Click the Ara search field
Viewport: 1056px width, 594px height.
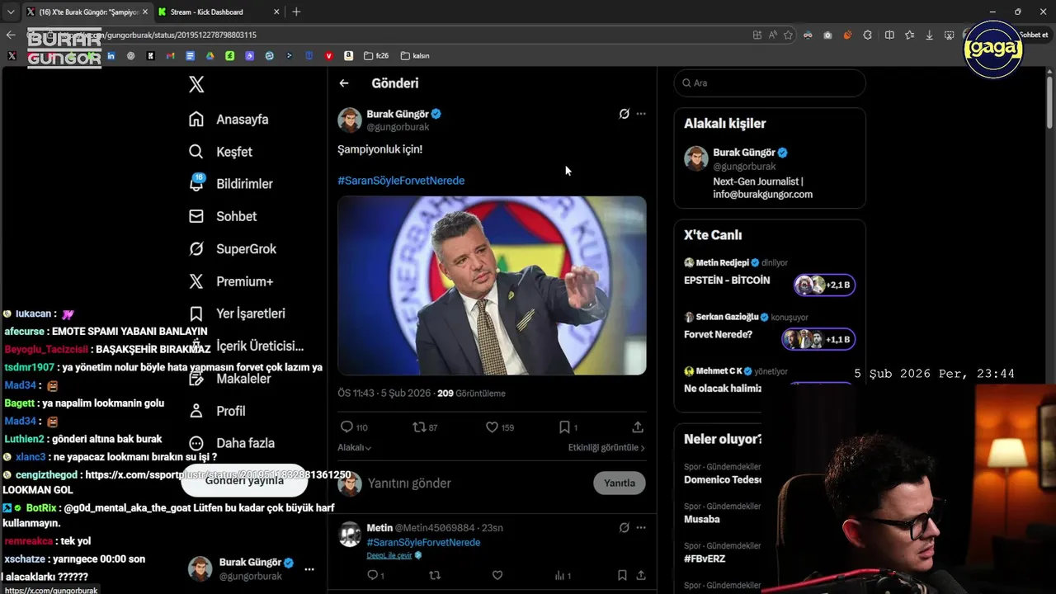(x=770, y=82)
